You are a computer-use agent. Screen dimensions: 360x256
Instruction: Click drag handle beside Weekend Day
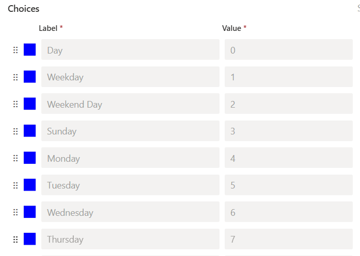(15, 104)
